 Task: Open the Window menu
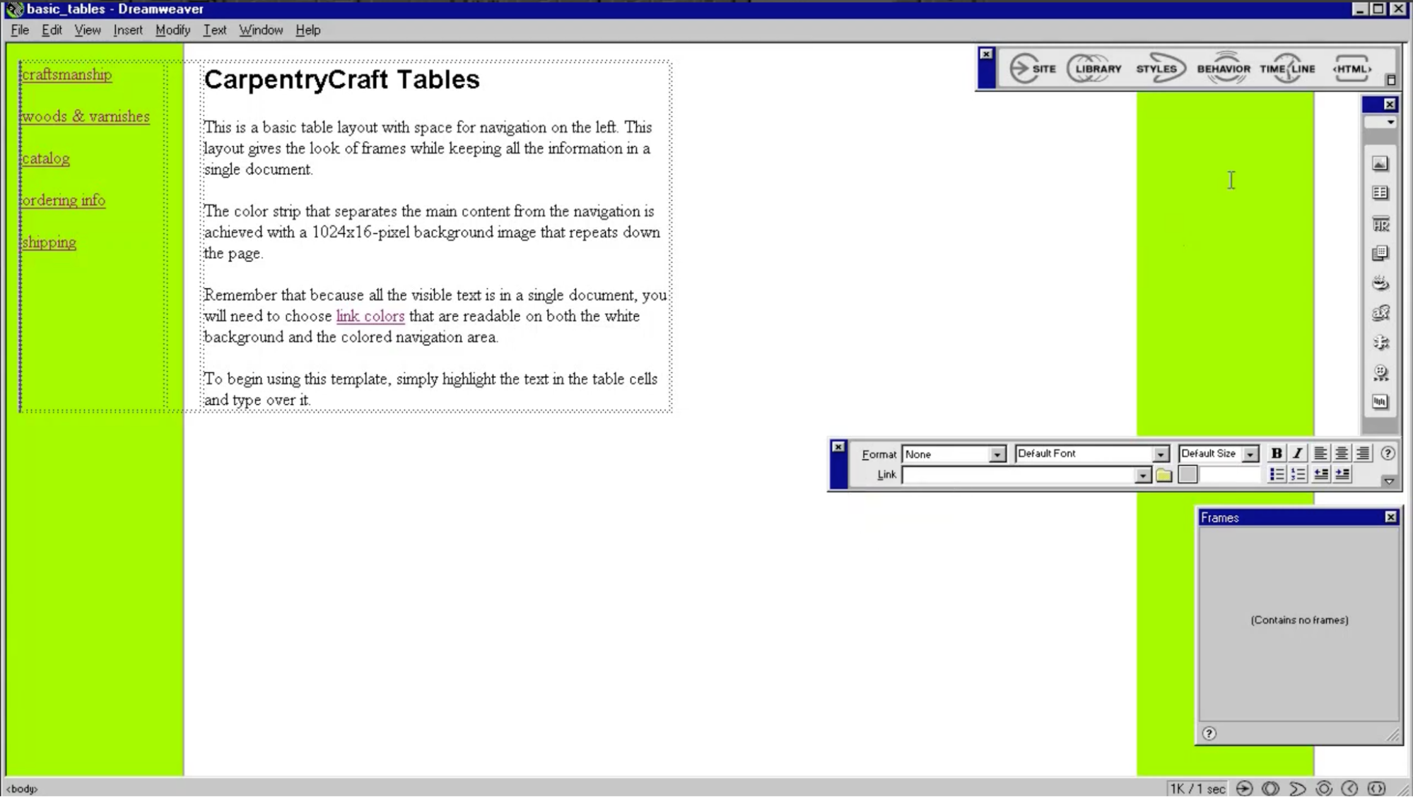(261, 30)
